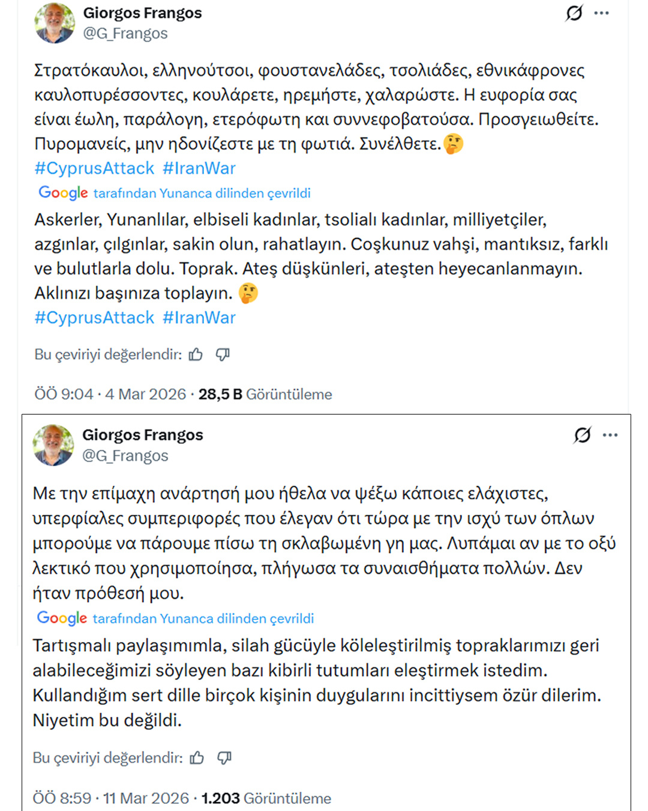Viewport: 648px width, 811px height.
Task: Thumbs down the 11 Mar tweet's translation
Action: click(x=224, y=758)
